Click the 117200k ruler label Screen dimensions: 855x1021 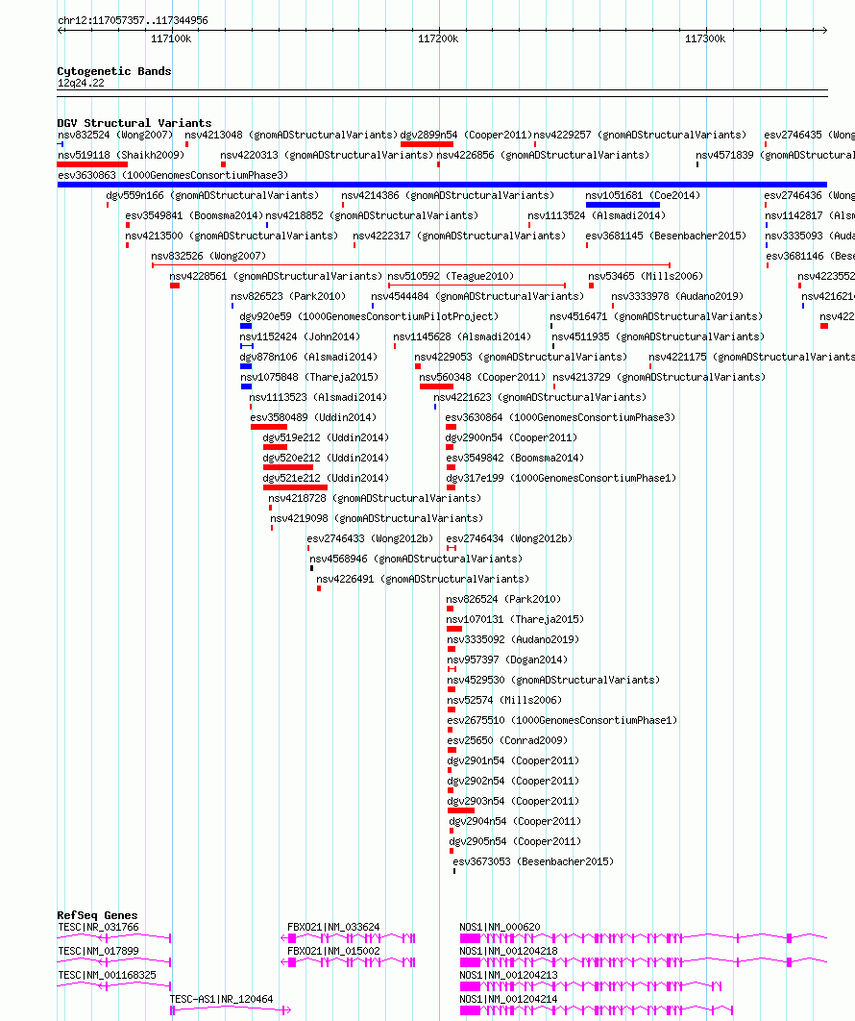pyautogui.click(x=438, y=38)
